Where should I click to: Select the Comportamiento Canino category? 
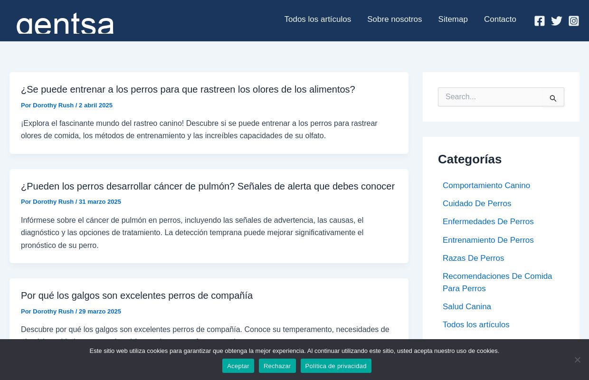tap(486, 186)
